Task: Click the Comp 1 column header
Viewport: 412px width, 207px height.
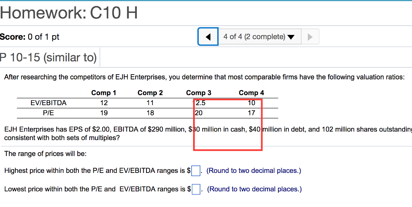Action: click(104, 93)
